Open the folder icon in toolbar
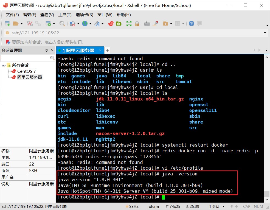The width and height of the screenshot is (270, 210). (x=16, y=23)
